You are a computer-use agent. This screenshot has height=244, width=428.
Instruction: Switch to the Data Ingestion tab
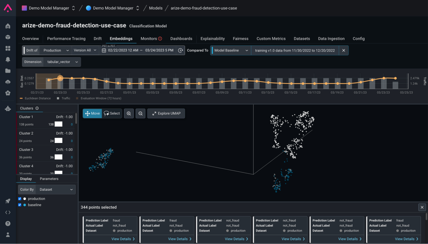pos(331,38)
